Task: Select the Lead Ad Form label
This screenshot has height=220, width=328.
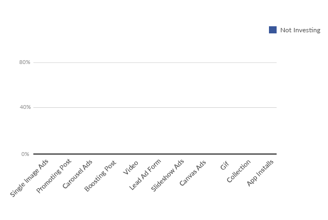Action: coord(145,175)
